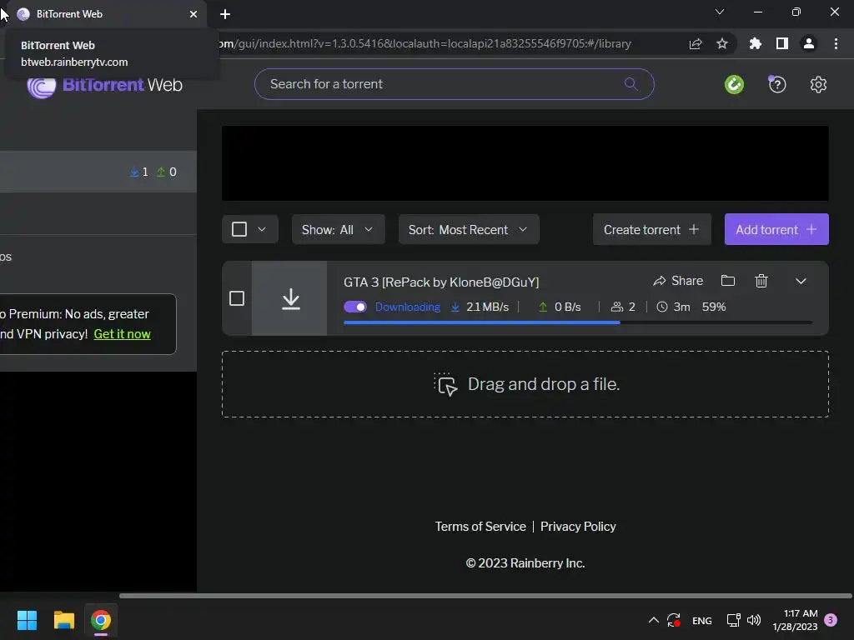
Task: Close the BitTorrent Web tab
Action: coord(193,14)
